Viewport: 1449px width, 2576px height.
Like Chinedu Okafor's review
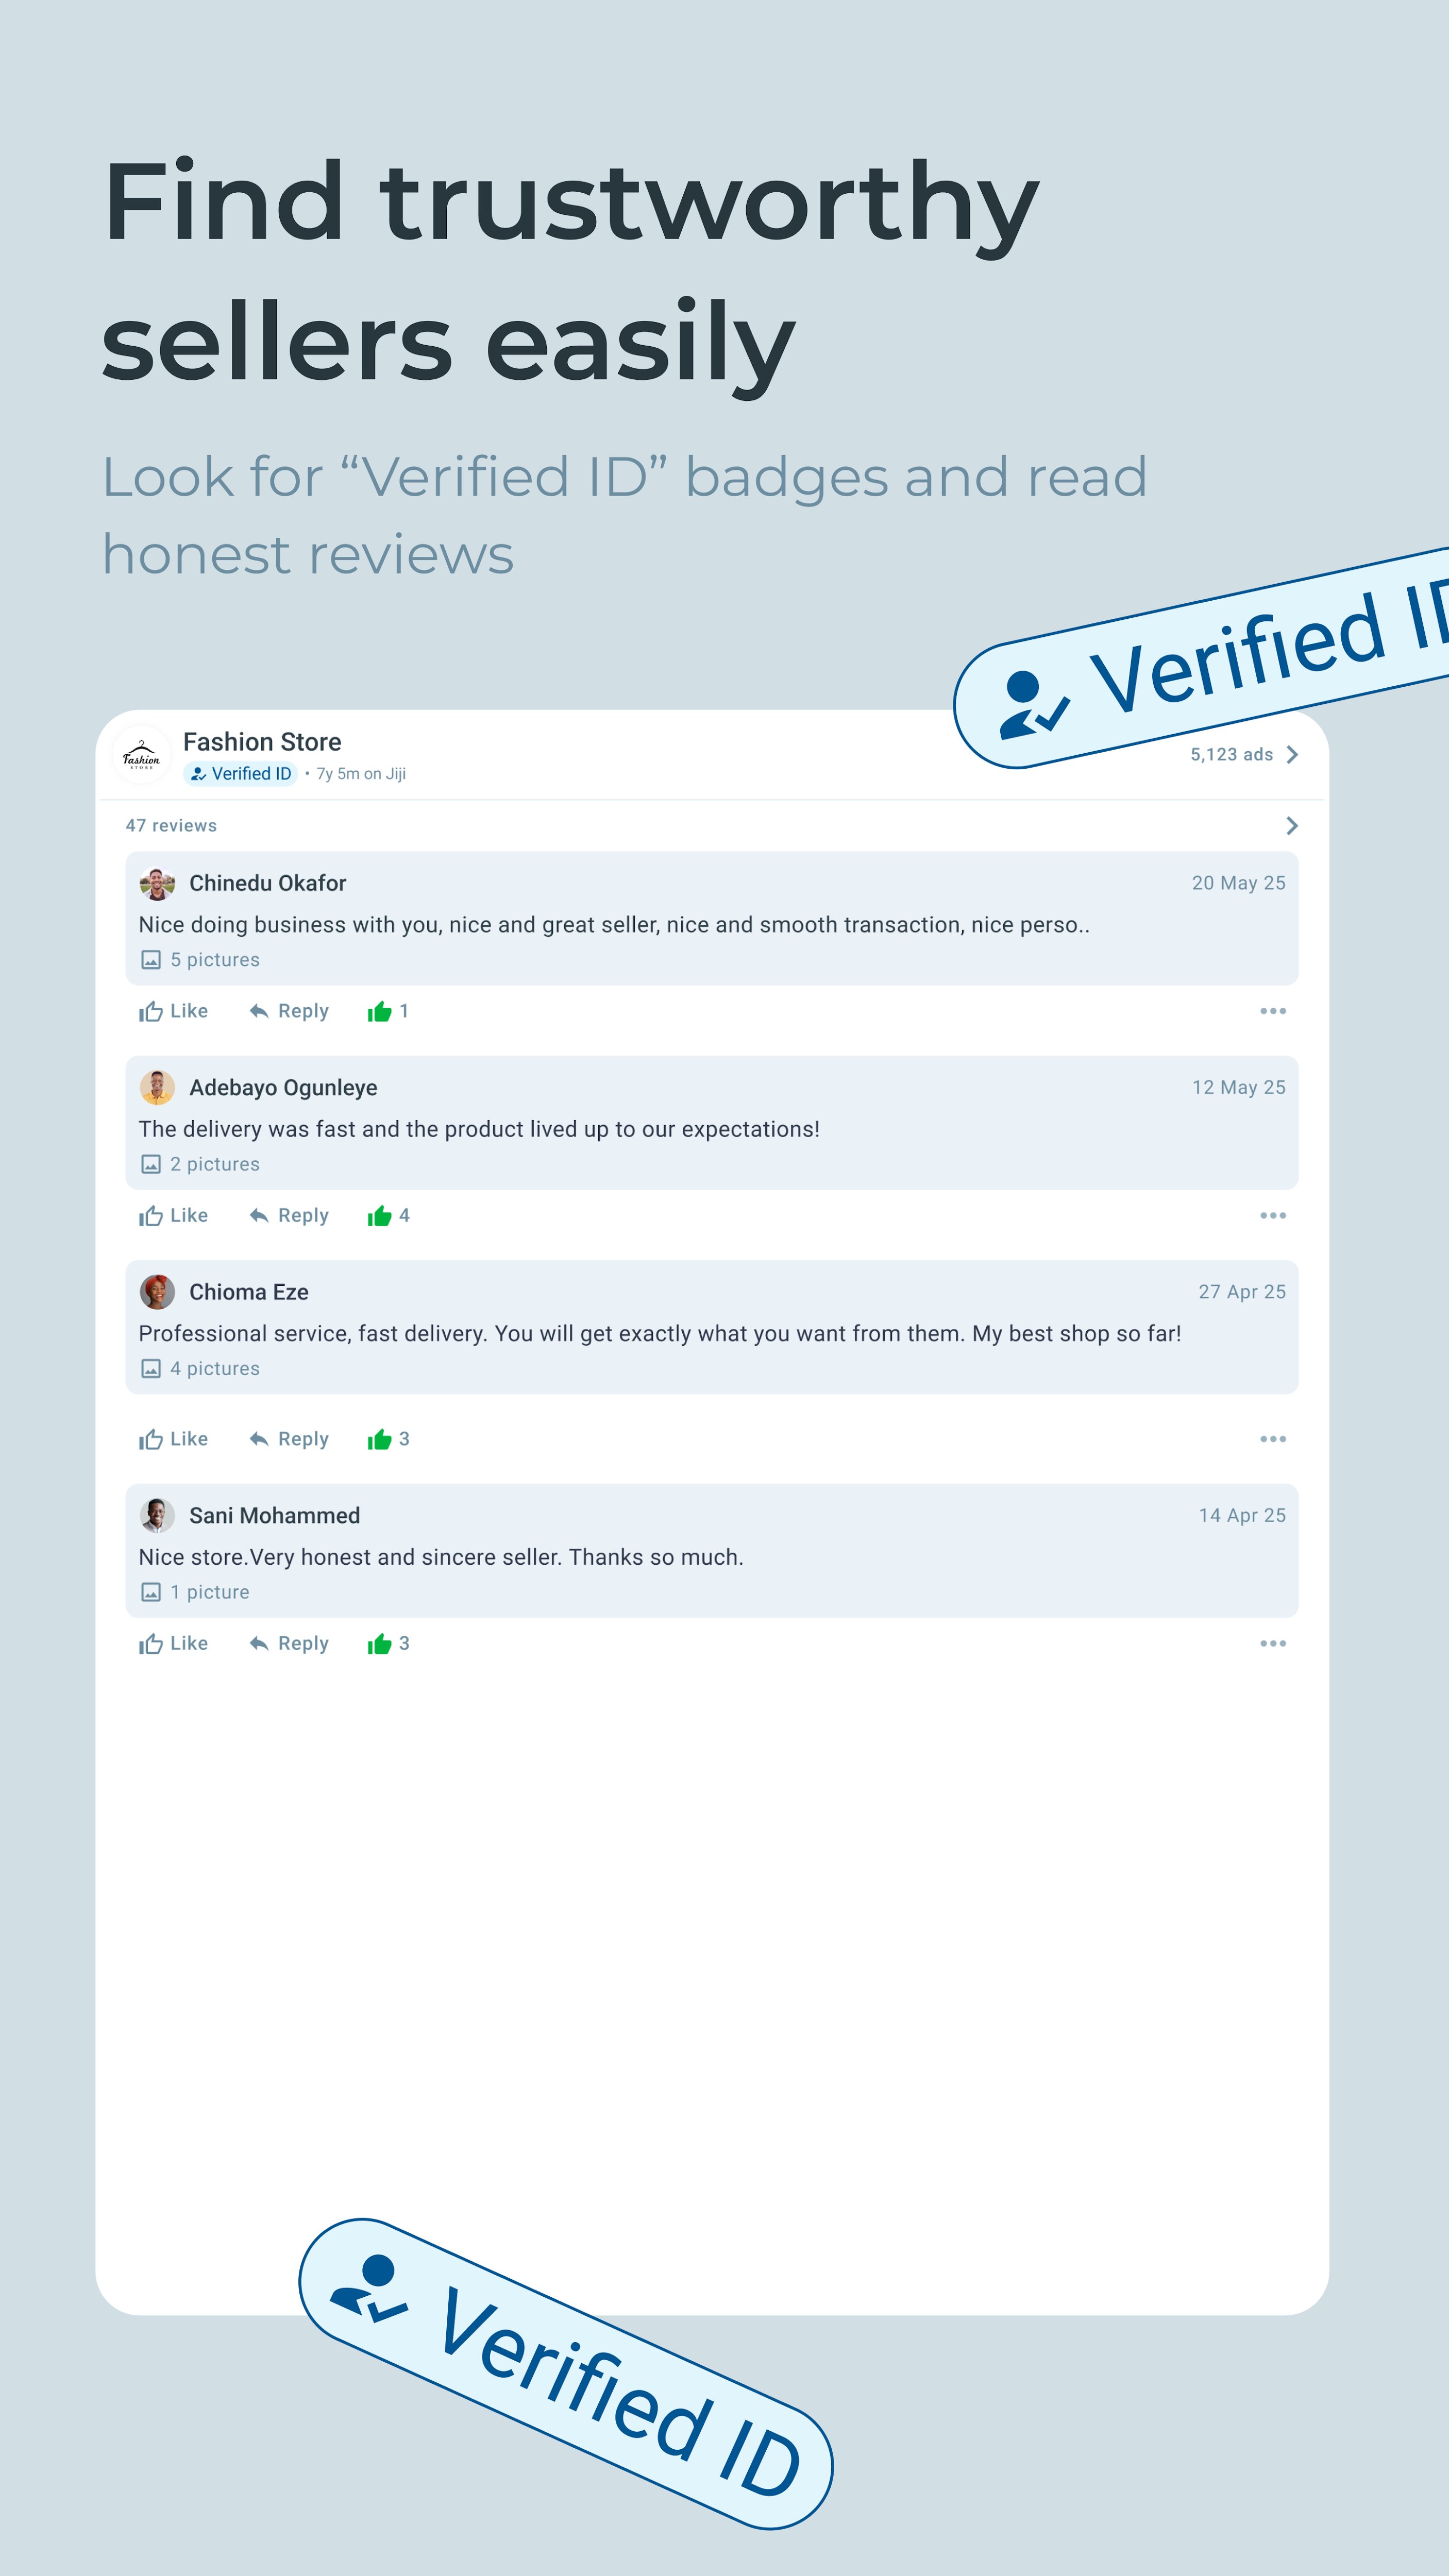pyautogui.click(x=173, y=1011)
